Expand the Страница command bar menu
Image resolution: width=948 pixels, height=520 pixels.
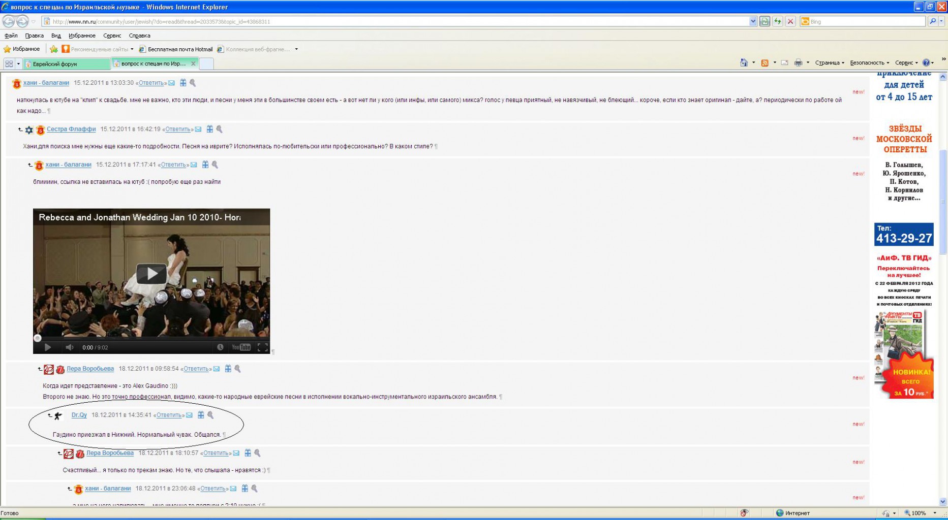[830, 62]
